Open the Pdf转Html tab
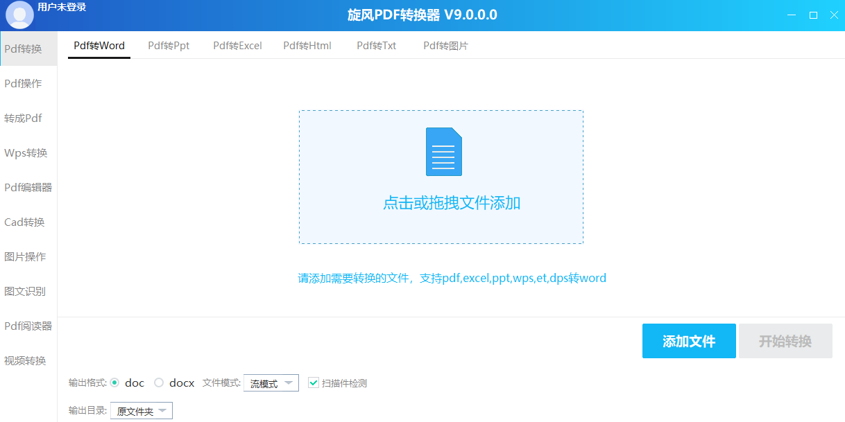Screen dimensions: 845x422 tap(307, 46)
